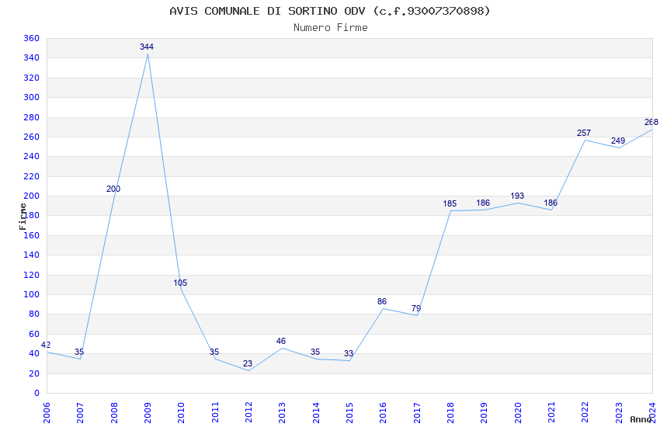Click the "Anno" horizontal axis title
Screen dimensions: 660x427
click(641, 419)
